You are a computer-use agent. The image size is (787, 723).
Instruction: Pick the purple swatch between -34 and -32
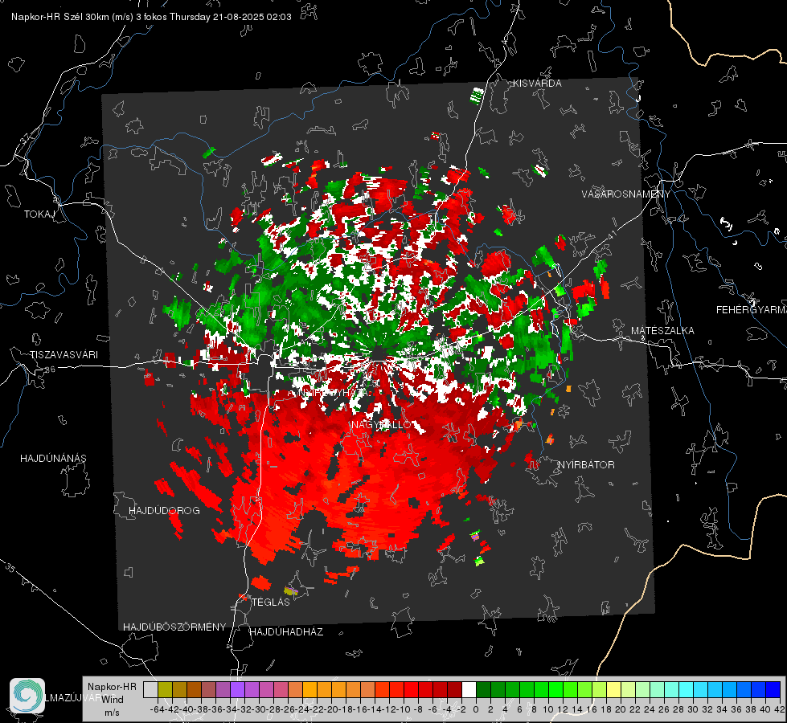point(237,689)
